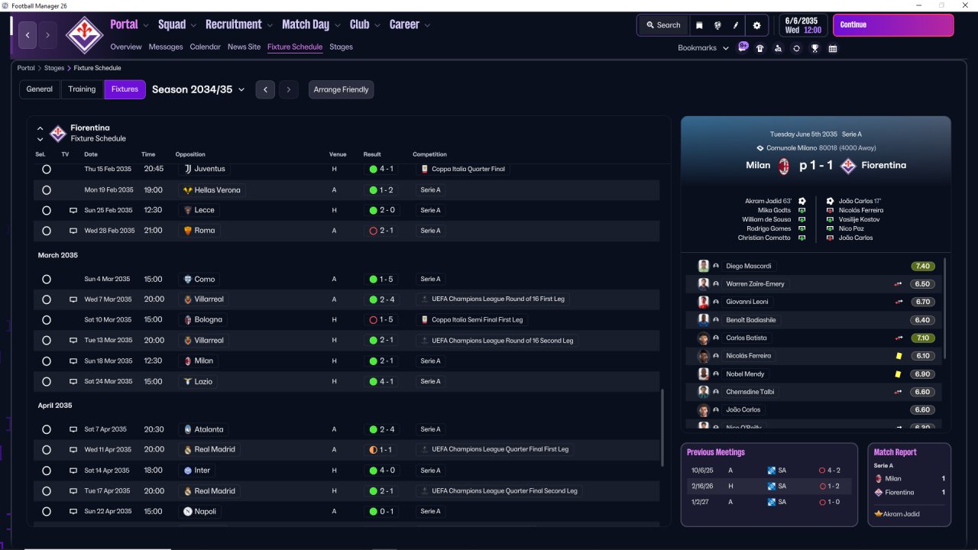Click the globe icon in the top toolbar

tap(717, 25)
